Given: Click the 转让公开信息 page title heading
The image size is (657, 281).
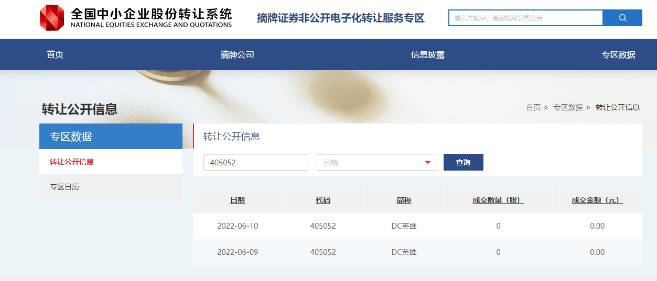Looking at the screenshot, I should tap(80, 109).
